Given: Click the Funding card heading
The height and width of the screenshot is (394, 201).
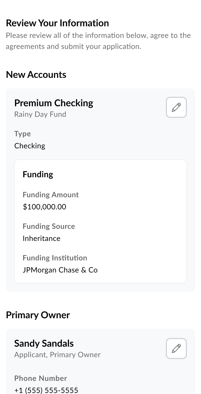Looking at the screenshot, I should [x=38, y=174].
